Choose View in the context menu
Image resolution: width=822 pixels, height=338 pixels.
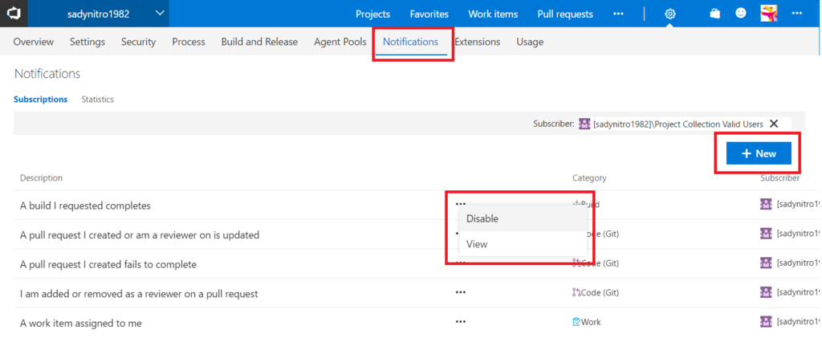coord(477,244)
